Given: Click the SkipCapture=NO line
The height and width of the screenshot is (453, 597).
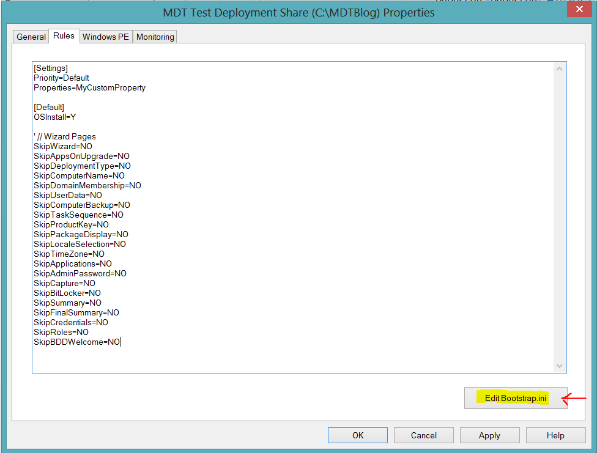Looking at the screenshot, I should 64,284.
